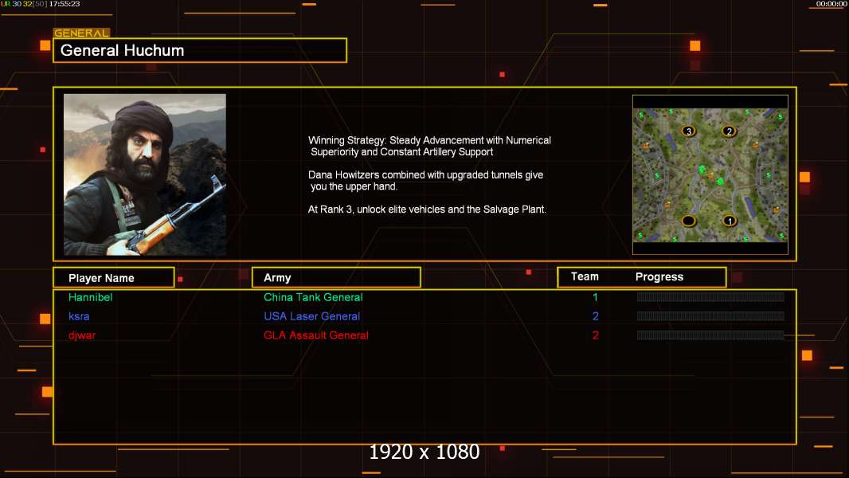Click djwar's team number 2
849x478 pixels.
pos(595,335)
